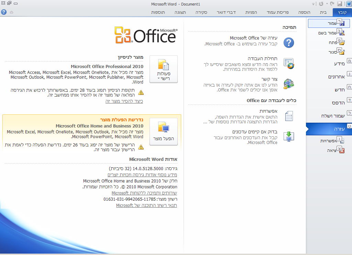Image resolution: width=352 pixels, height=255 pixels.
Task: Open the Page Layout (פריסת עמוד) tab
Action: coord(278,12)
